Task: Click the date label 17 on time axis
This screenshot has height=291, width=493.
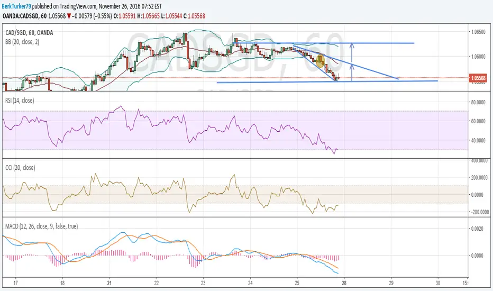Action: tap(16, 283)
